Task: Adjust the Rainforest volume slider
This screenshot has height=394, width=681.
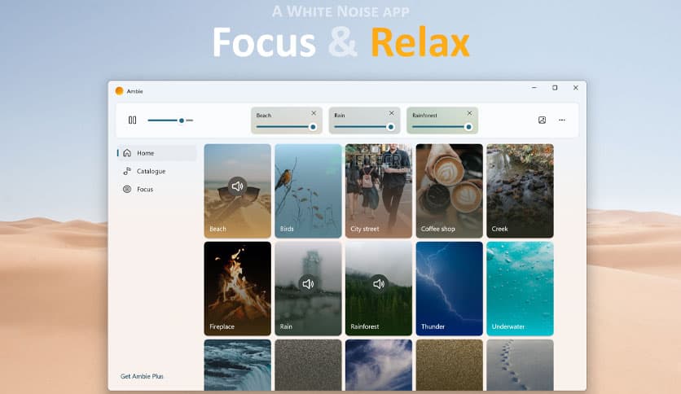Action: (x=442, y=127)
